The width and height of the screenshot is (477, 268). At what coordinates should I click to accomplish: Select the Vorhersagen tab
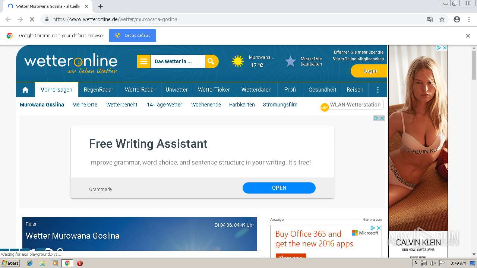(x=56, y=90)
